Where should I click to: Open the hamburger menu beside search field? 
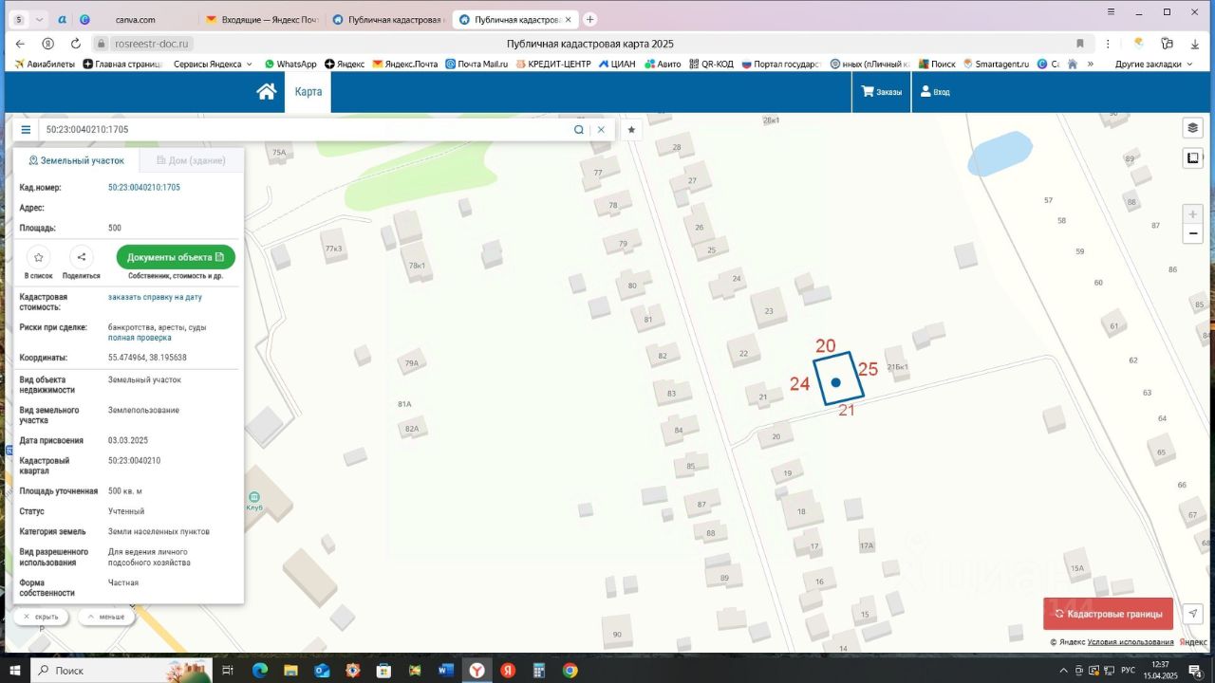point(26,130)
